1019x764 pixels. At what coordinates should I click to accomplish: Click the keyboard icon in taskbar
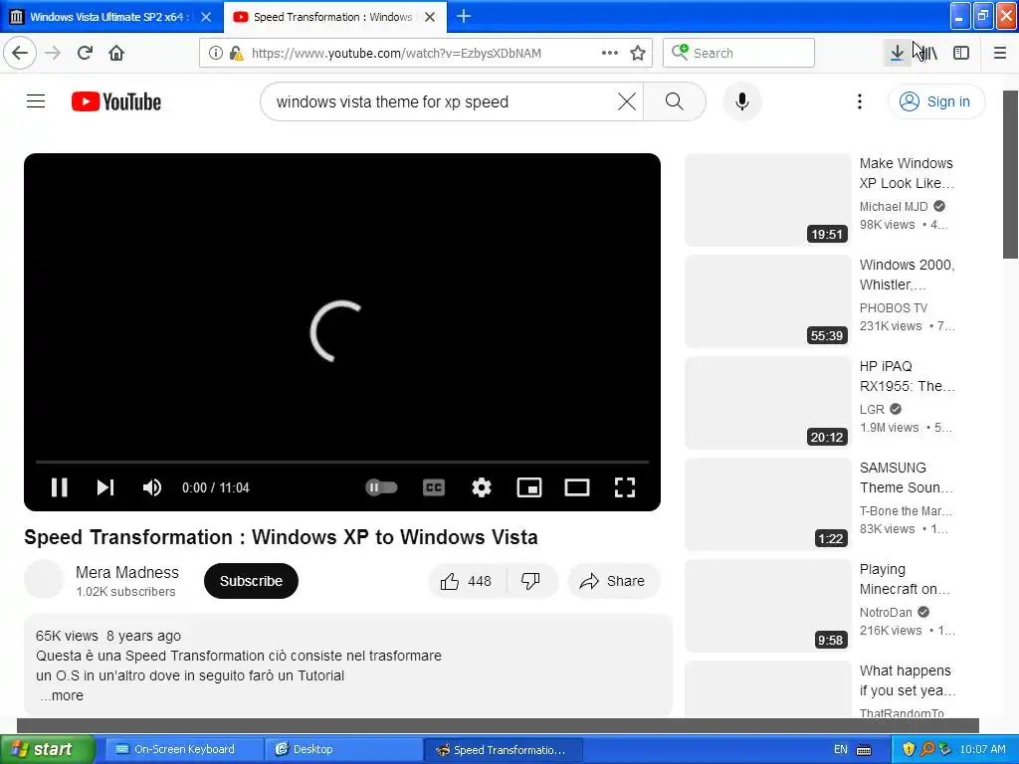point(864,750)
